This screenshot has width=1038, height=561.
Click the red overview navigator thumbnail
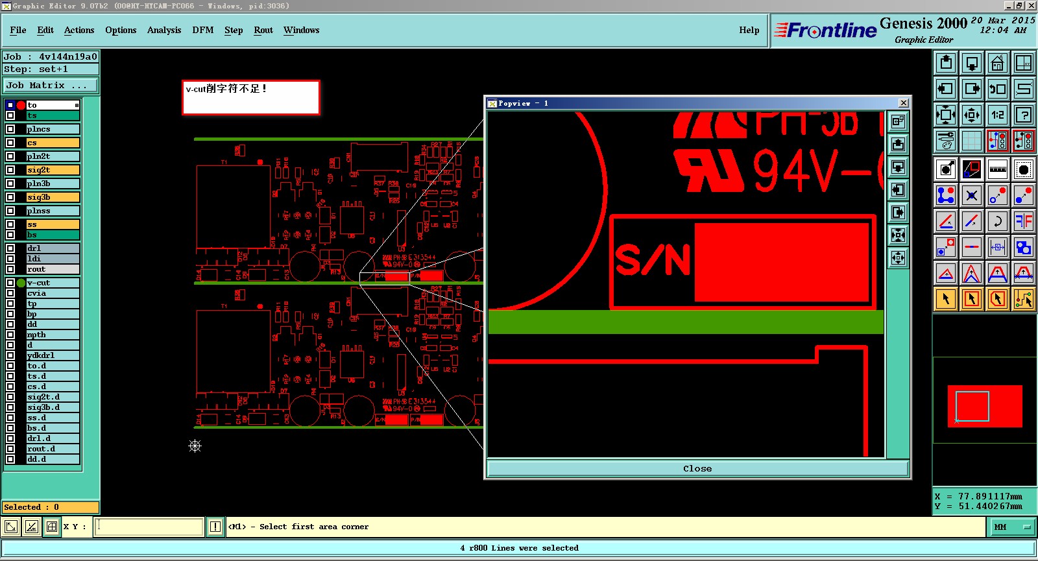point(985,406)
